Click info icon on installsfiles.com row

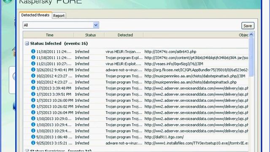33,143
